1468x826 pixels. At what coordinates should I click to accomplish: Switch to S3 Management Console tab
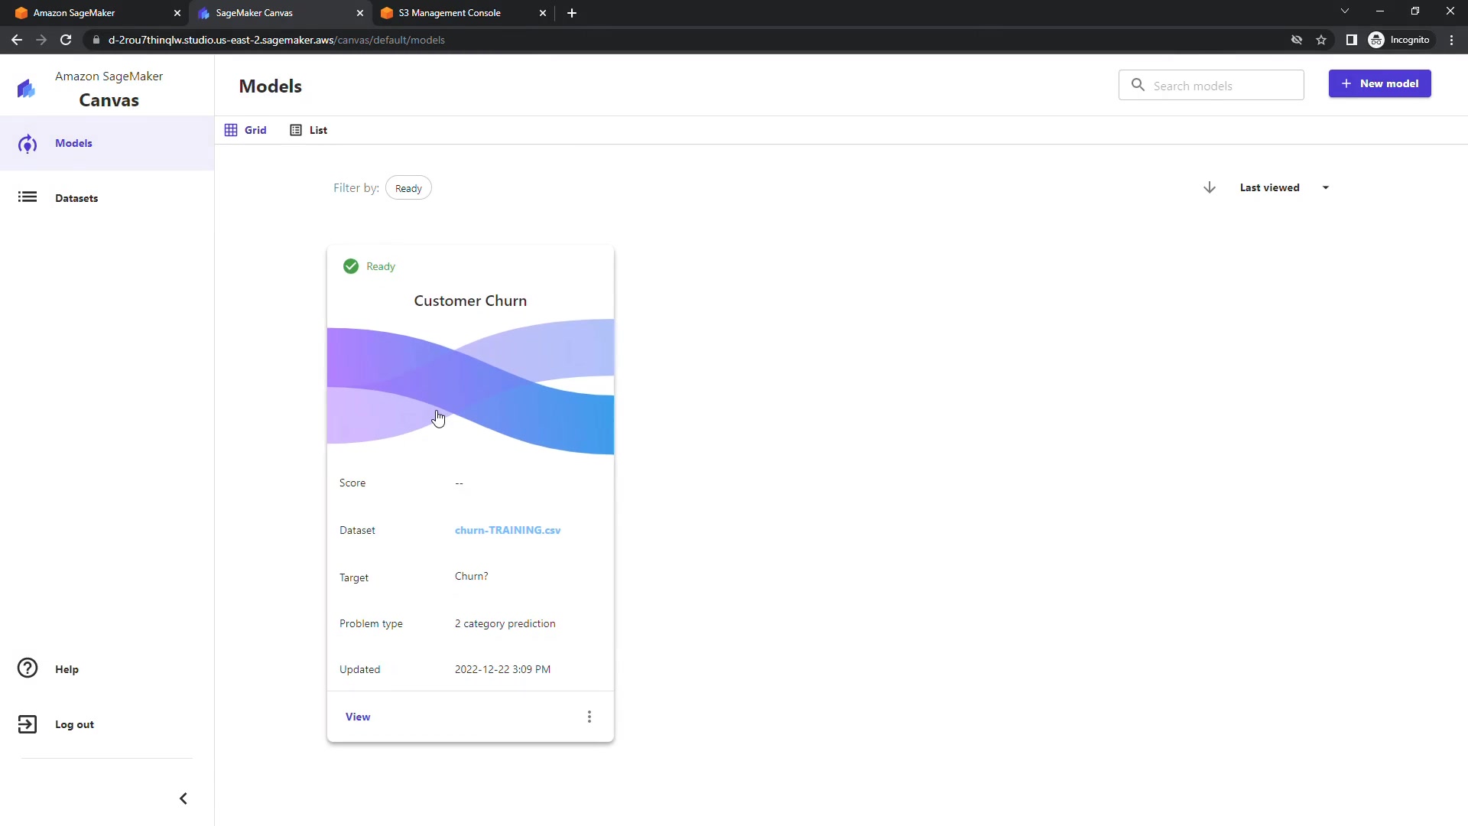click(450, 13)
